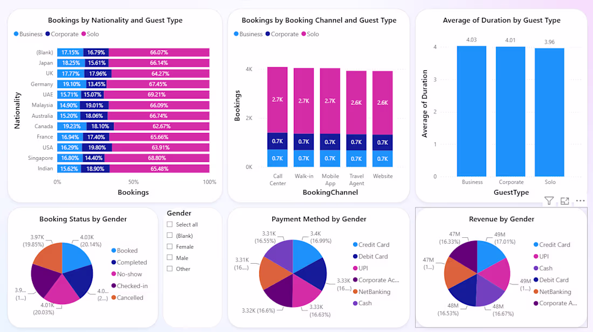Click Business legend dot in Nationality chart

[16, 34]
